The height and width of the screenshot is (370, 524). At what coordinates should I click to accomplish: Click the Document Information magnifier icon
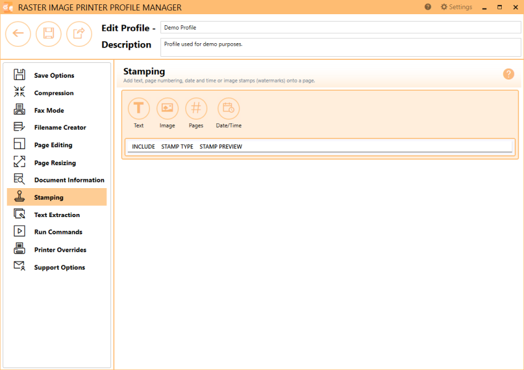click(19, 179)
